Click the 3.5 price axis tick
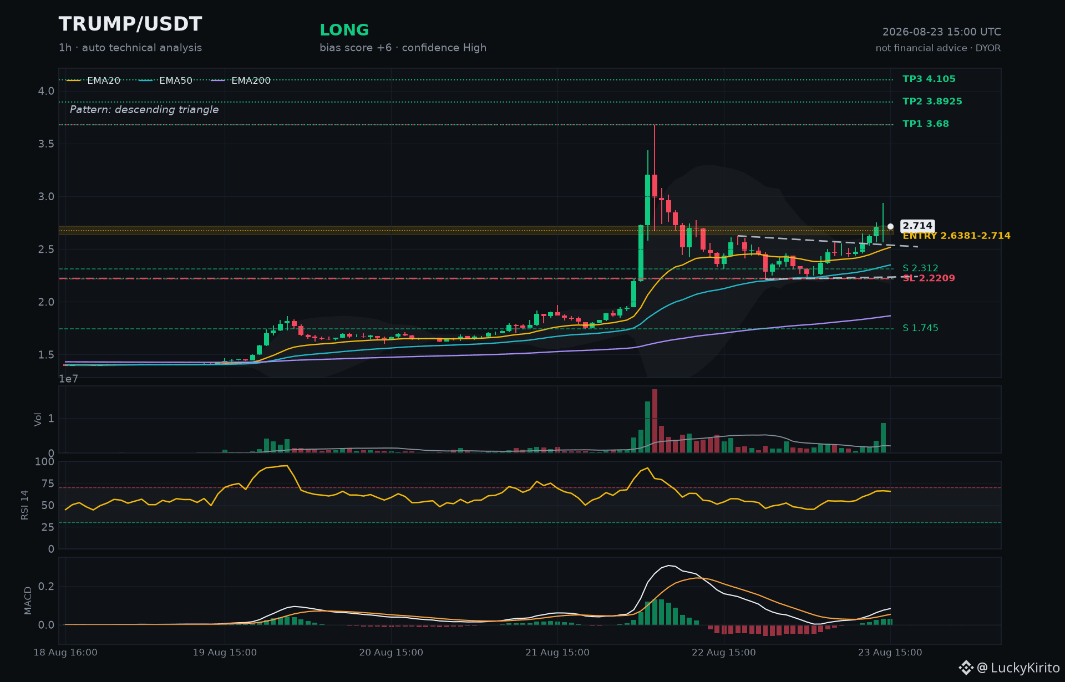The width and height of the screenshot is (1065, 682). click(x=46, y=144)
